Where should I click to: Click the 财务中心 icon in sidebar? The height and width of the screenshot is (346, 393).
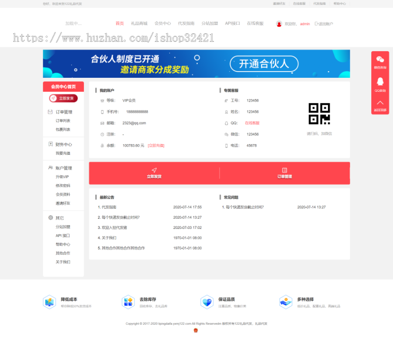point(51,144)
